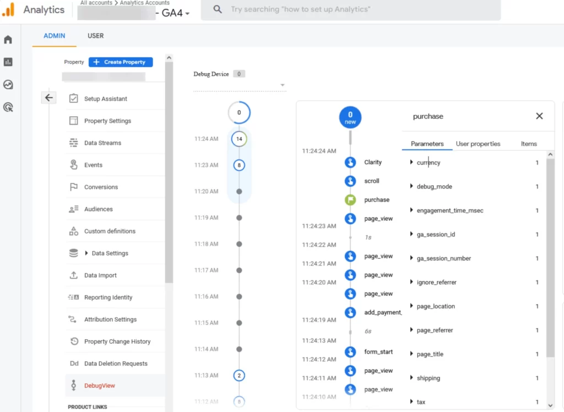The height and width of the screenshot is (412, 564).
Task: Open the Explore icon in left rail
Action: 8,85
